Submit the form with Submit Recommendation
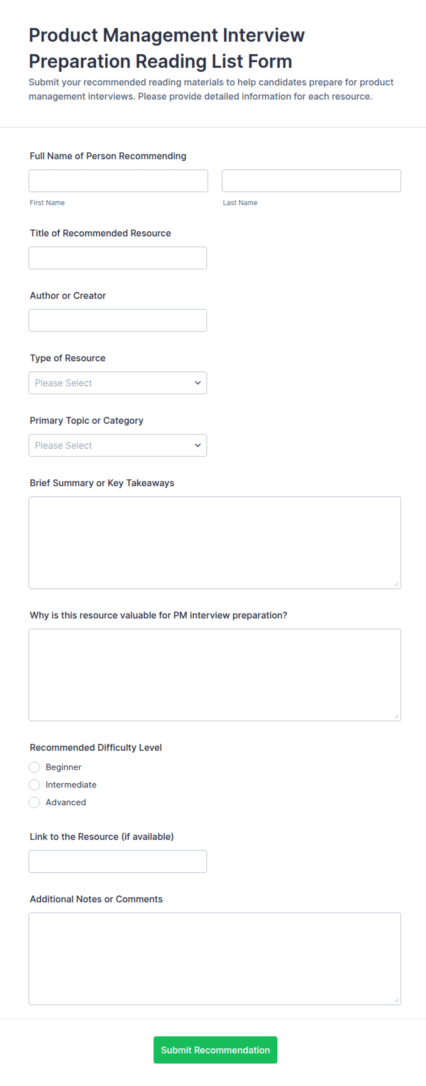This screenshot has width=426, height=1086. click(215, 1050)
